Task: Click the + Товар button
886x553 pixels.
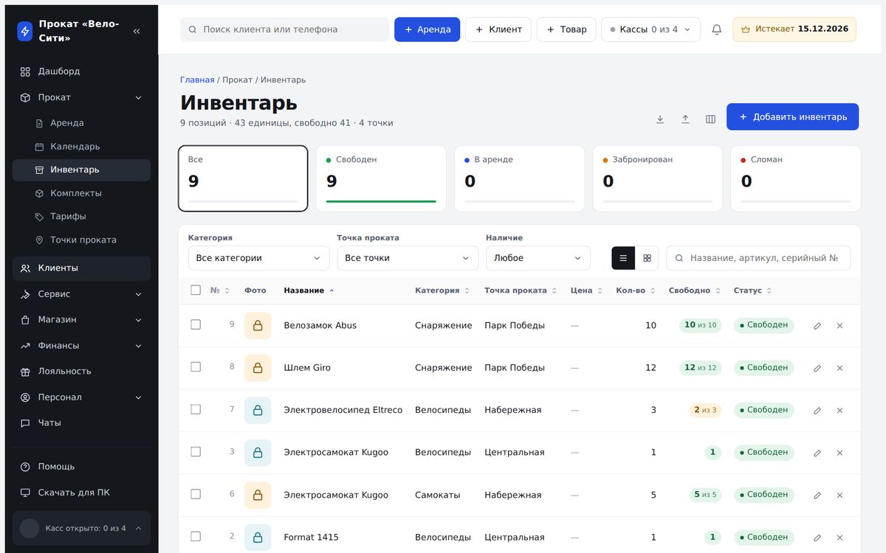Action: [x=566, y=29]
